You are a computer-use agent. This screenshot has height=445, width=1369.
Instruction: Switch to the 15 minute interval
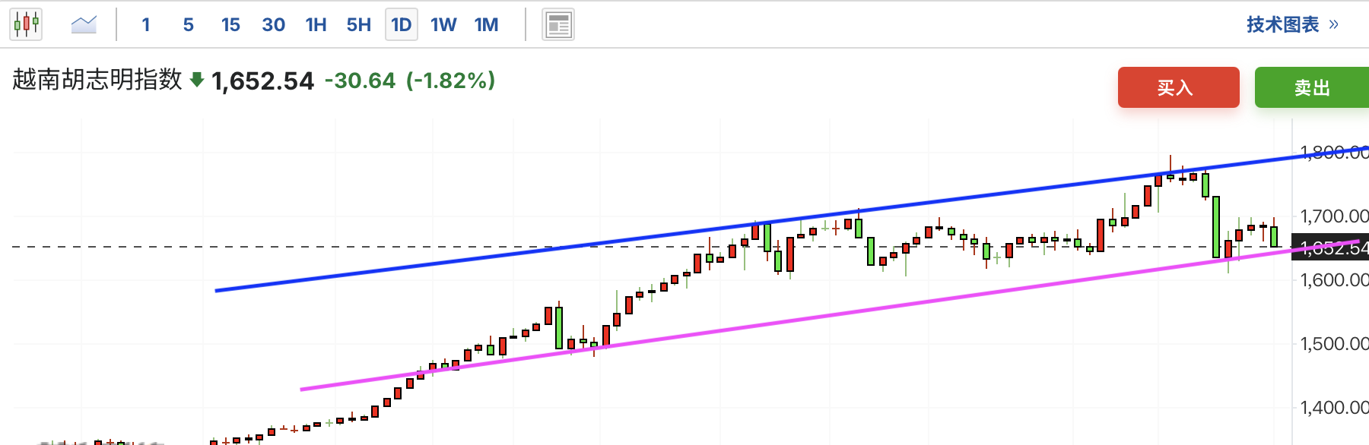[x=230, y=25]
